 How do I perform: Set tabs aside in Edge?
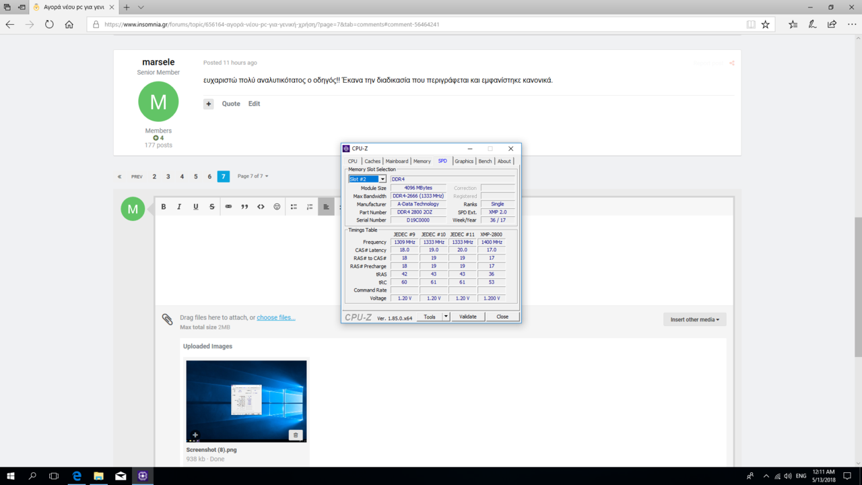pyautogui.click(x=22, y=7)
